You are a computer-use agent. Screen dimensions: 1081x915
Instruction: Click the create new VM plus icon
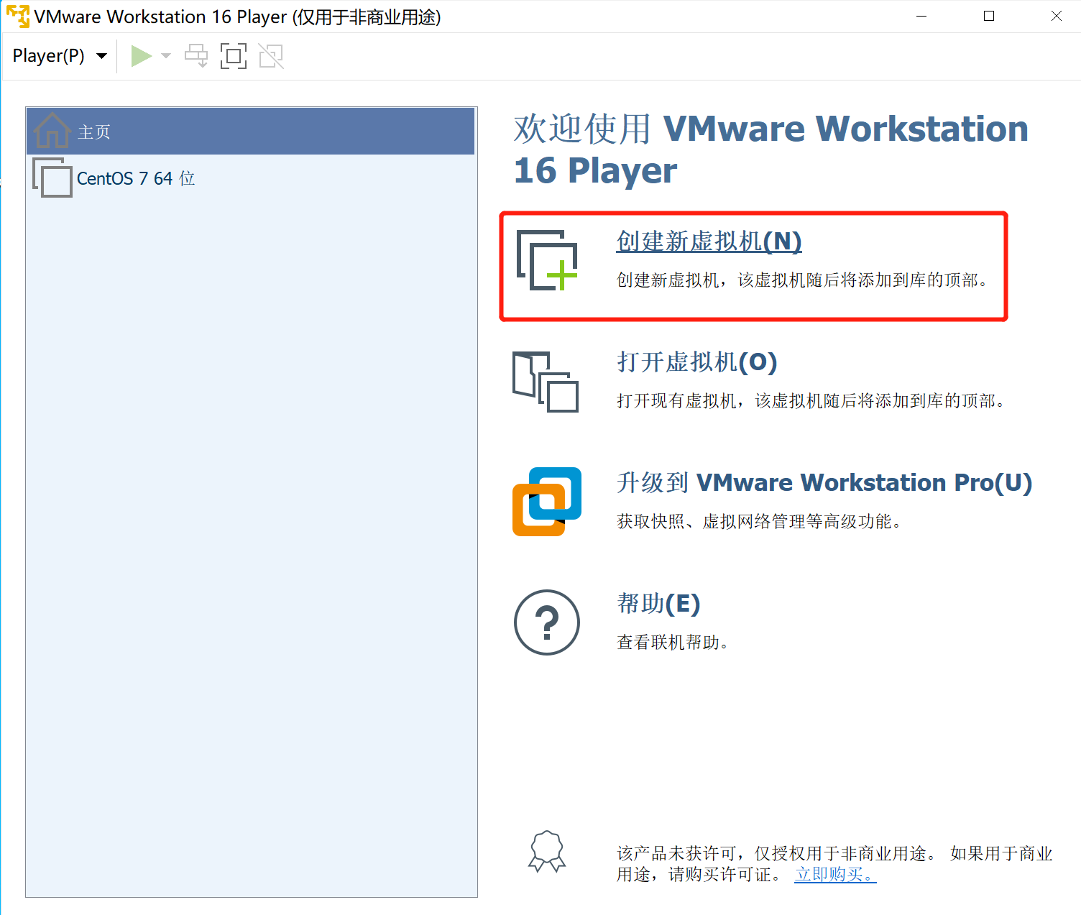[547, 260]
